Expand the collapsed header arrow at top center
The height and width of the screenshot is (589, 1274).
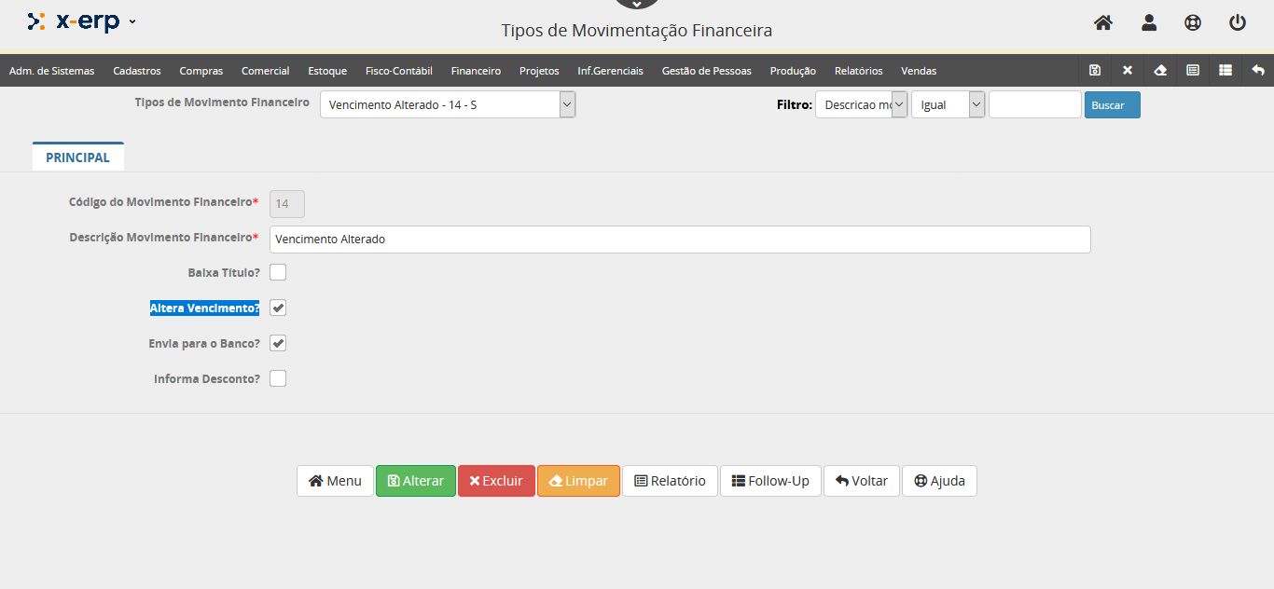[x=636, y=4]
